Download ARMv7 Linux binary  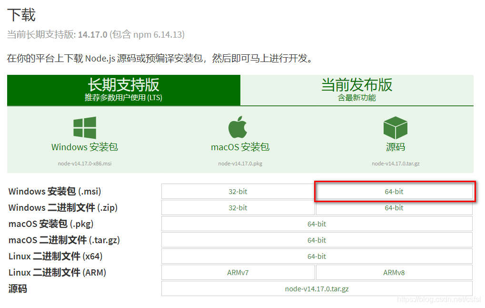pyautogui.click(x=238, y=272)
